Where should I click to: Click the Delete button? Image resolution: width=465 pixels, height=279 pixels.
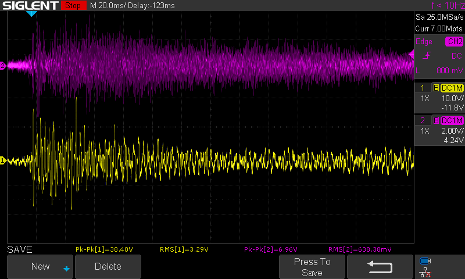pyautogui.click(x=108, y=267)
